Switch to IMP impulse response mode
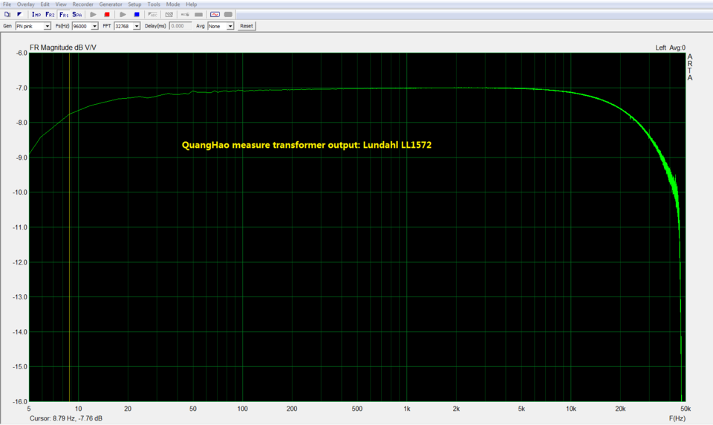Viewport: 713px width, 425px height. point(36,15)
